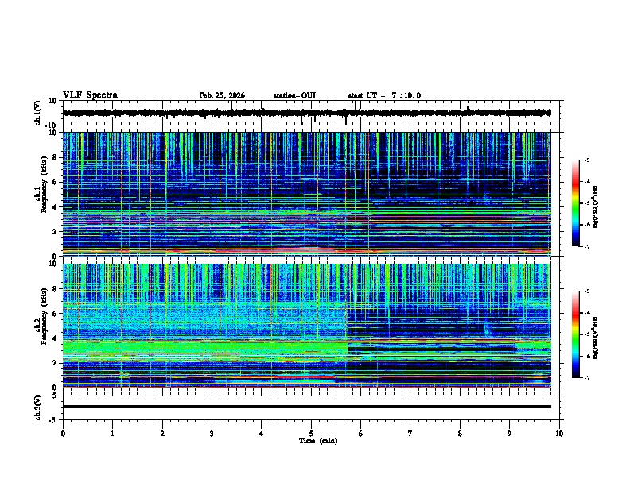Click the -3 label on ch.2 color scale
This screenshot has width=630, height=486.
click(587, 291)
